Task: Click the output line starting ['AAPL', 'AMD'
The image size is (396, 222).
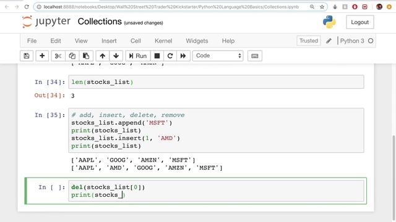Action: 147,168
